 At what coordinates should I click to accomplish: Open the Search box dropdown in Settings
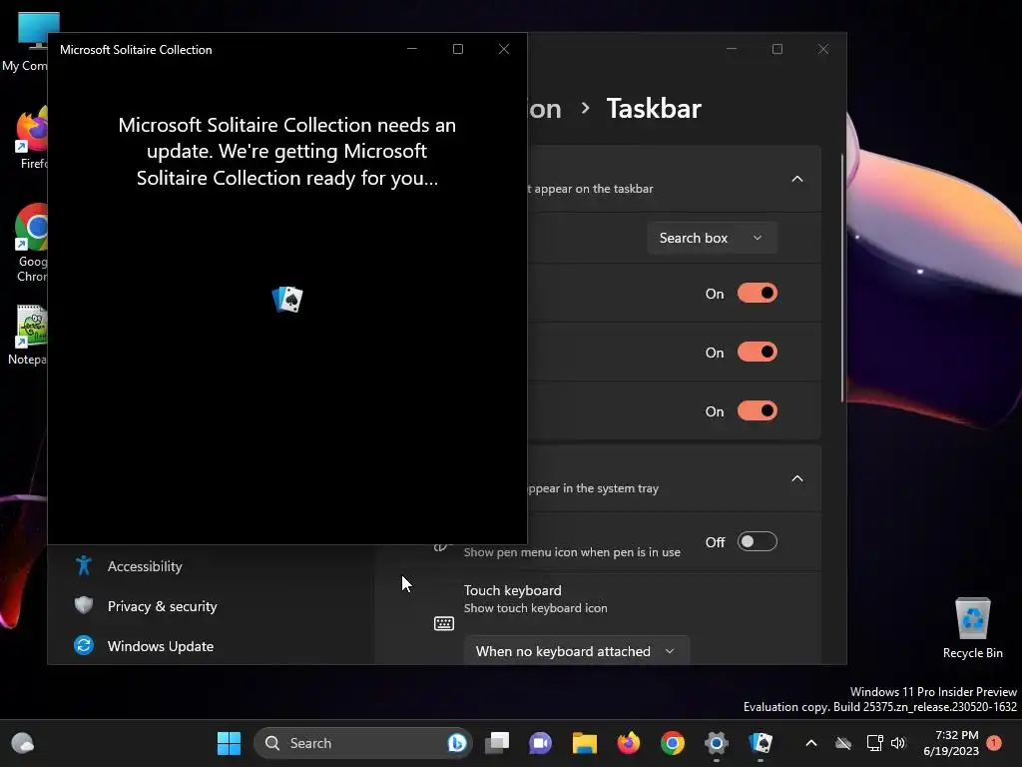click(x=712, y=238)
